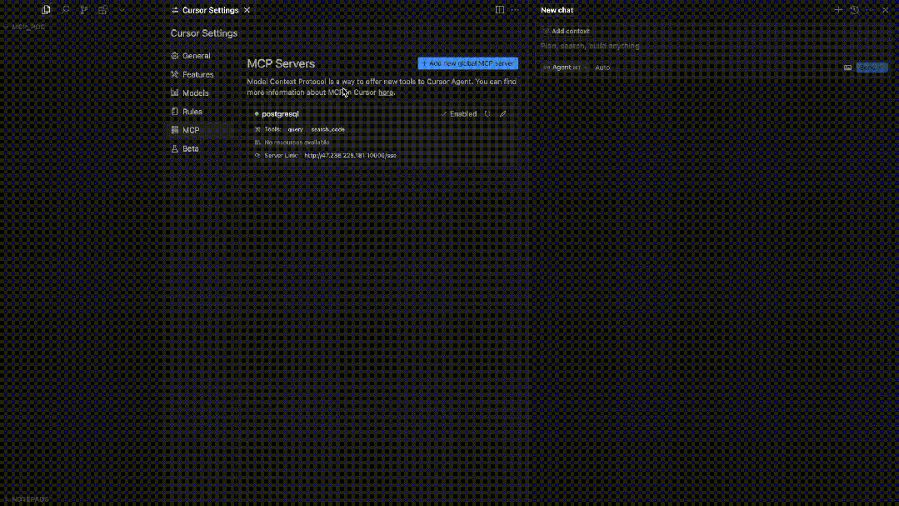The width and height of the screenshot is (899, 506).
Task: Click the Server Link URL text
Action: 350,156
